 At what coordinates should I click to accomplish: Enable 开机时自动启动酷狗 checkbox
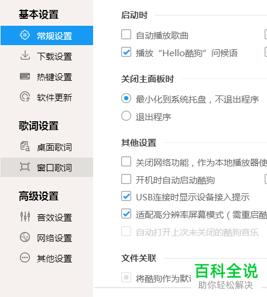pyautogui.click(x=126, y=179)
